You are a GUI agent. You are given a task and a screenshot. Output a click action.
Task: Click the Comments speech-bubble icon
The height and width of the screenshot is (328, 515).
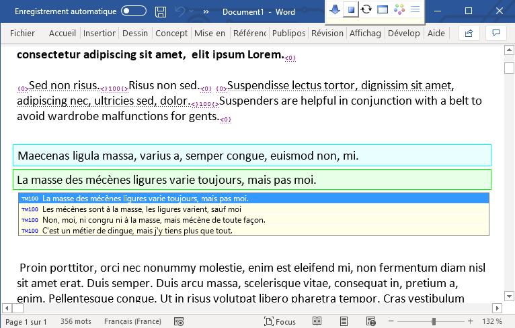tap(496, 33)
